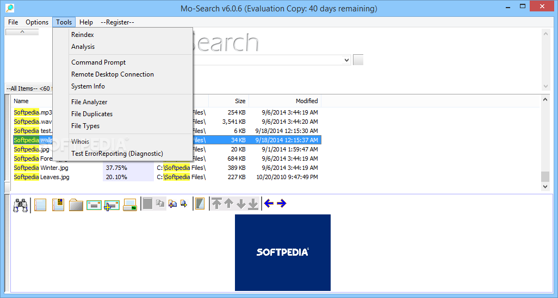Click the highlighted 34 KB size cell
The height and width of the screenshot is (298, 558).
coord(238,140)
